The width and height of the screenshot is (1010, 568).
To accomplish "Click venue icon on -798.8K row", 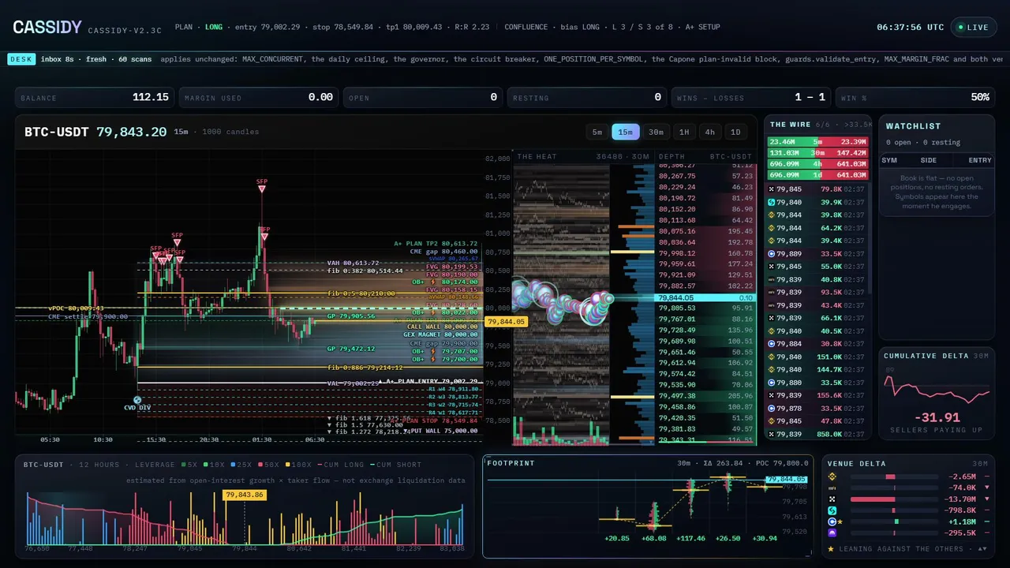I will [x=832, y=510].
